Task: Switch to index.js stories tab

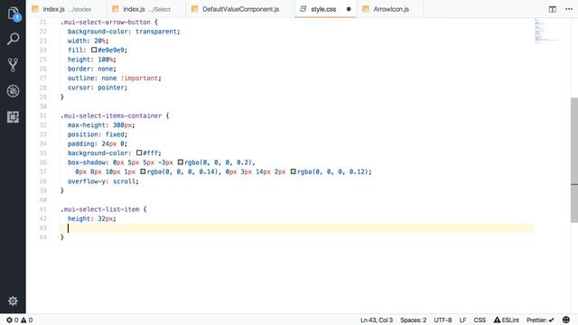Action: click(66, 9)
